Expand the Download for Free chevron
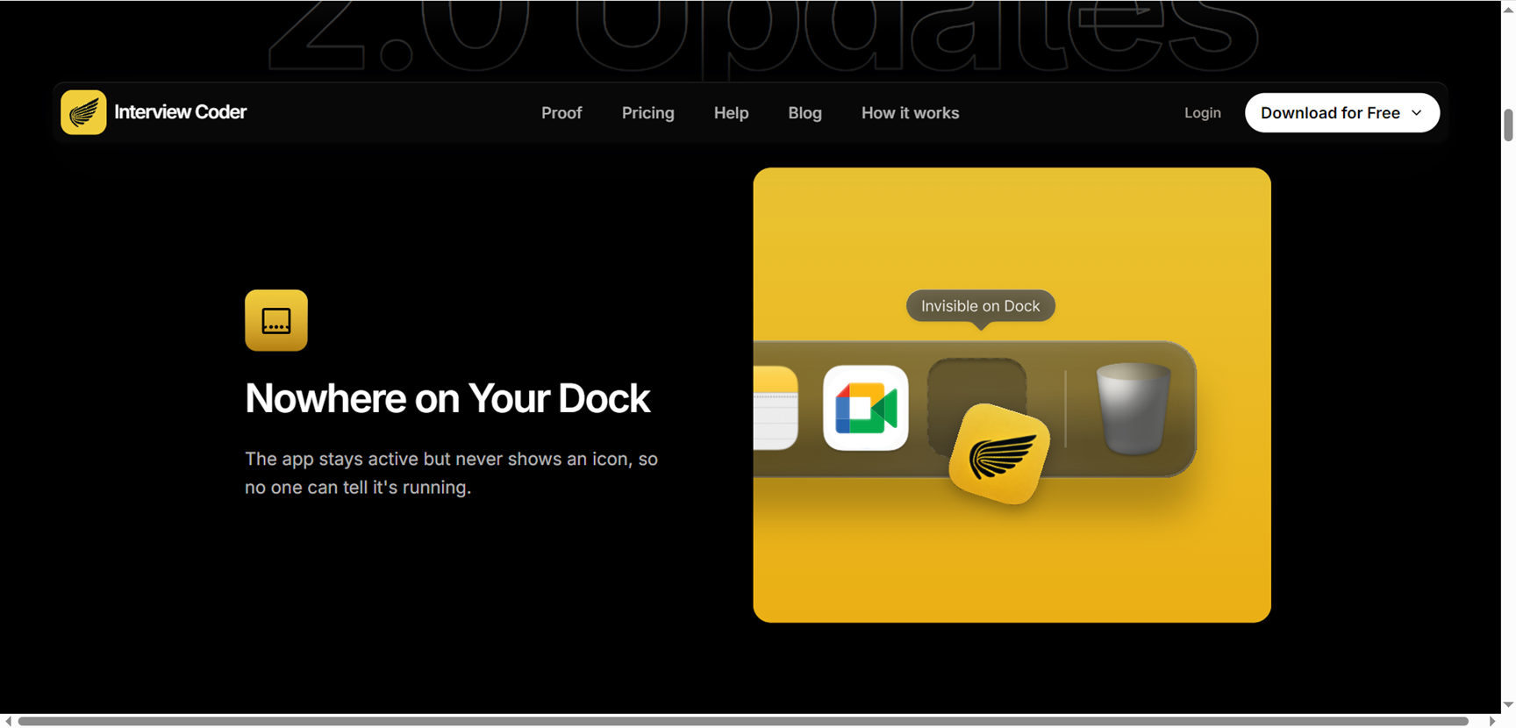Image resolution: width=1516 pixels, height=728 pixels. 1417,113
